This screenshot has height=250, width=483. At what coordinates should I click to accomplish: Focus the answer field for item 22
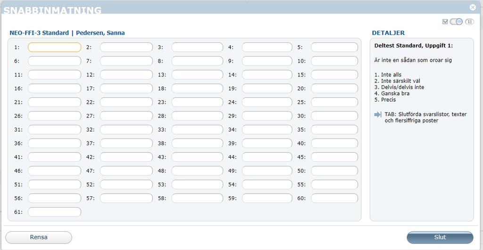coord(126,102)
